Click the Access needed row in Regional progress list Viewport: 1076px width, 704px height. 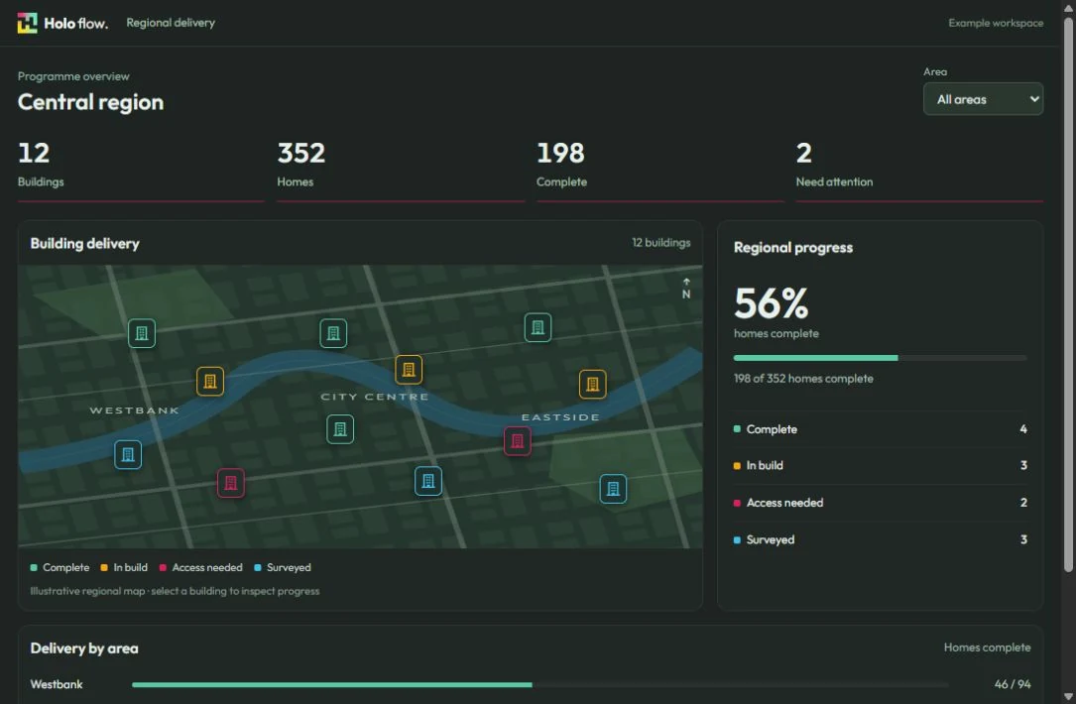[880, 503]
